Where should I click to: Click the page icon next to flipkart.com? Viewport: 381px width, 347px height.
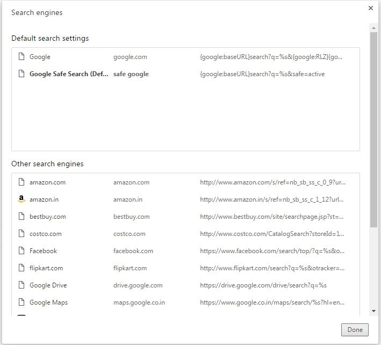click(x=21, y=268)
